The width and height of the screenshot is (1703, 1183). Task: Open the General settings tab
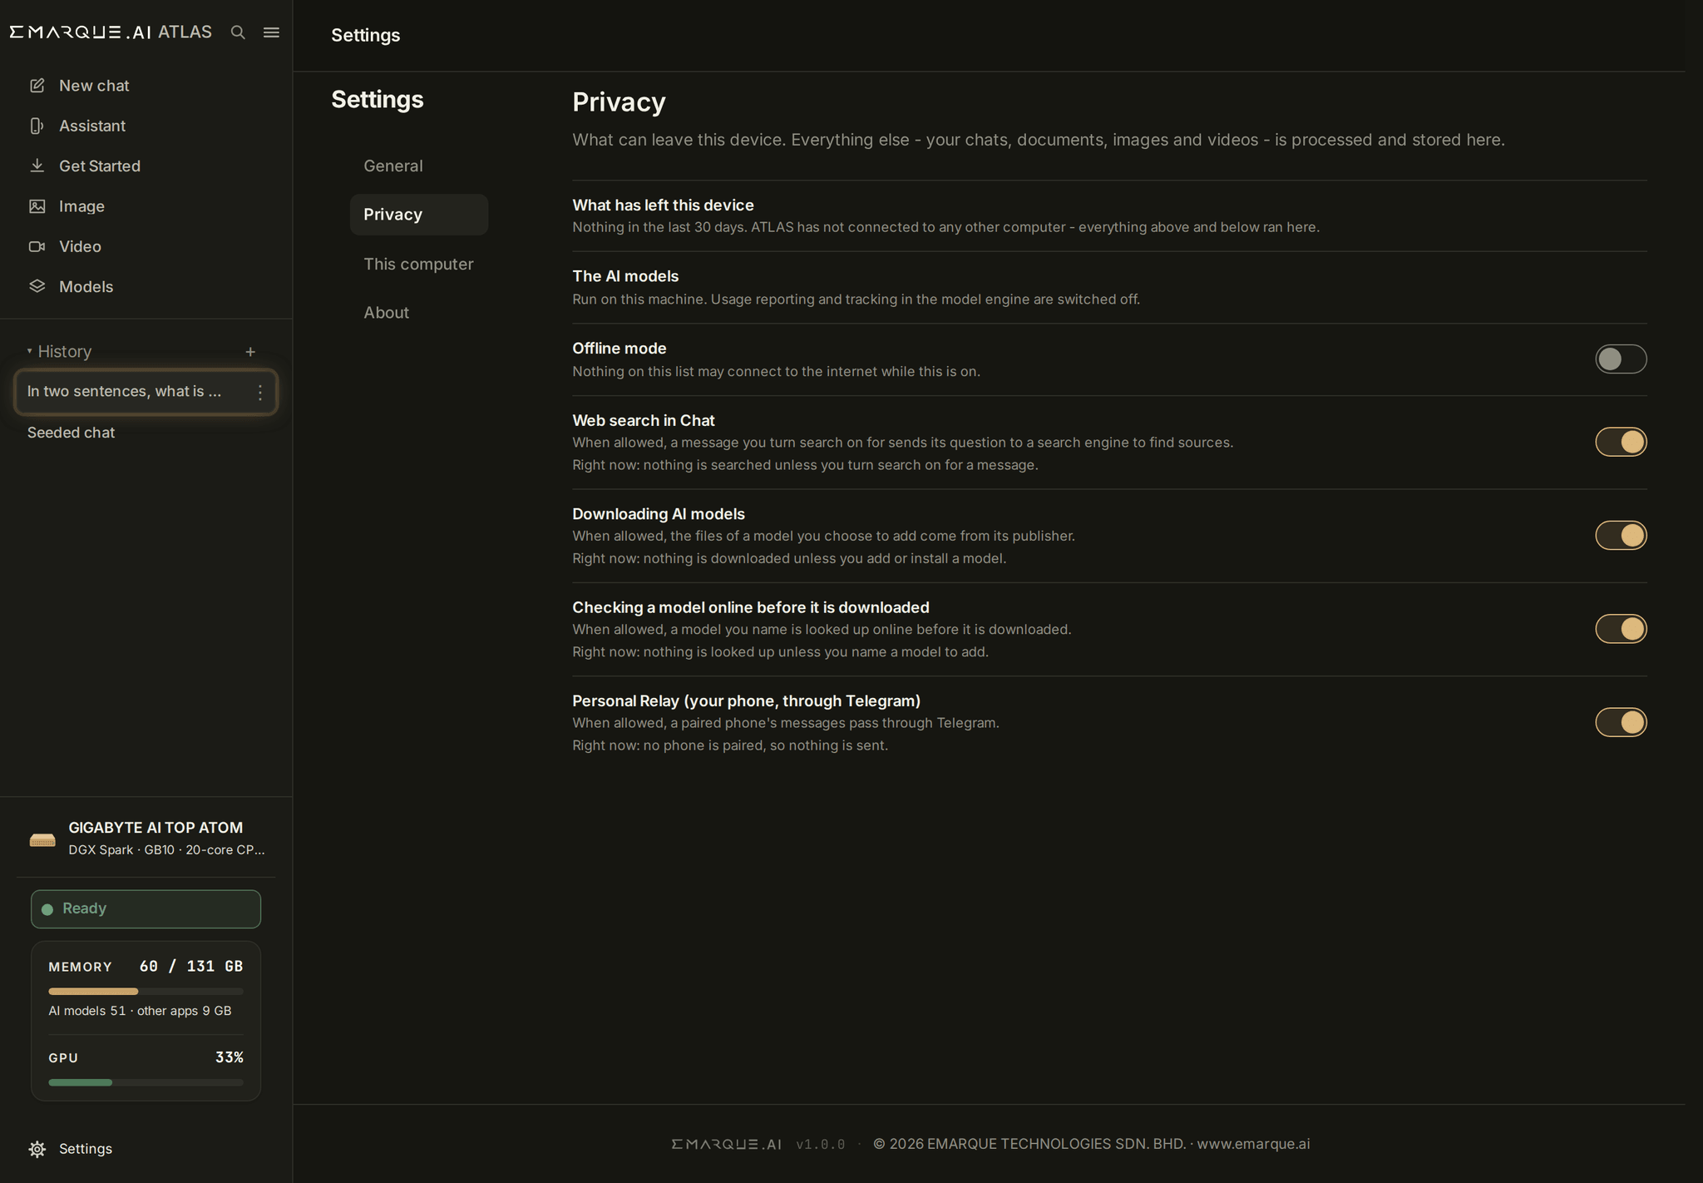(x=419, y=166)
